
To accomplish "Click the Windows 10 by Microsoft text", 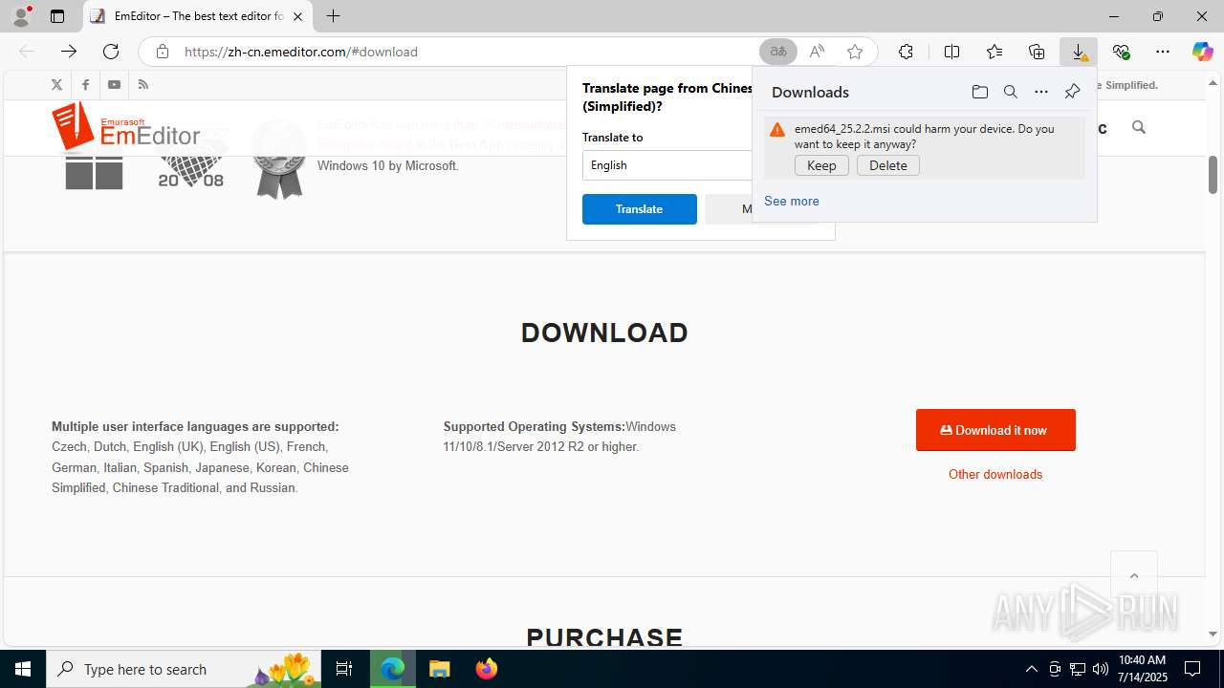I will click(387, 165).
